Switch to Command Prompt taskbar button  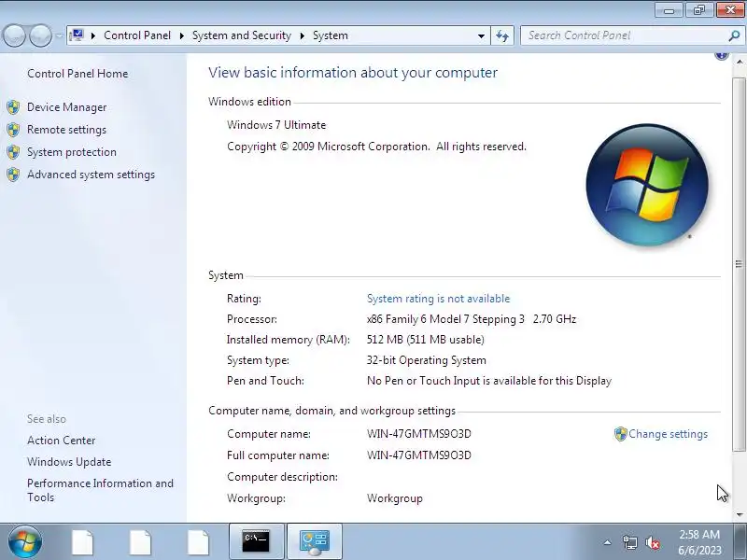pos(256,542)
